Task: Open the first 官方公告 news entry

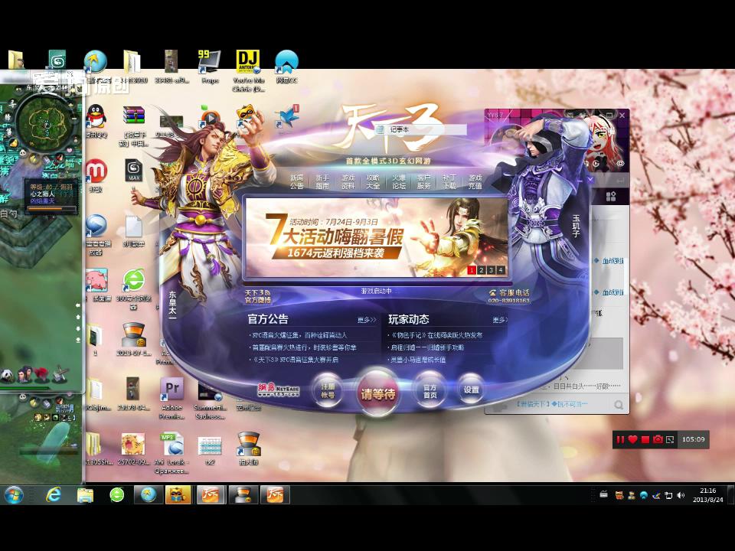Action: pos(298,335)
